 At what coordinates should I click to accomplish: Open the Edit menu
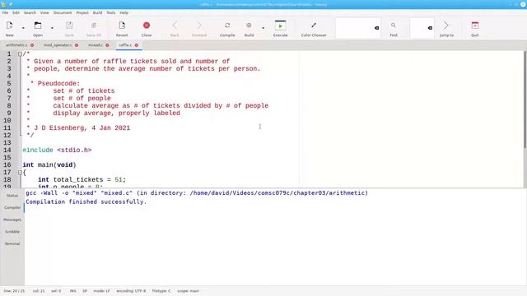16,13
